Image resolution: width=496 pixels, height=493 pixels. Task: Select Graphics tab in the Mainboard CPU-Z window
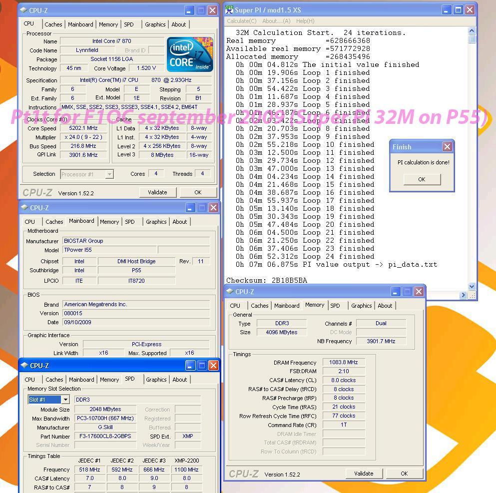click(156, 222)
